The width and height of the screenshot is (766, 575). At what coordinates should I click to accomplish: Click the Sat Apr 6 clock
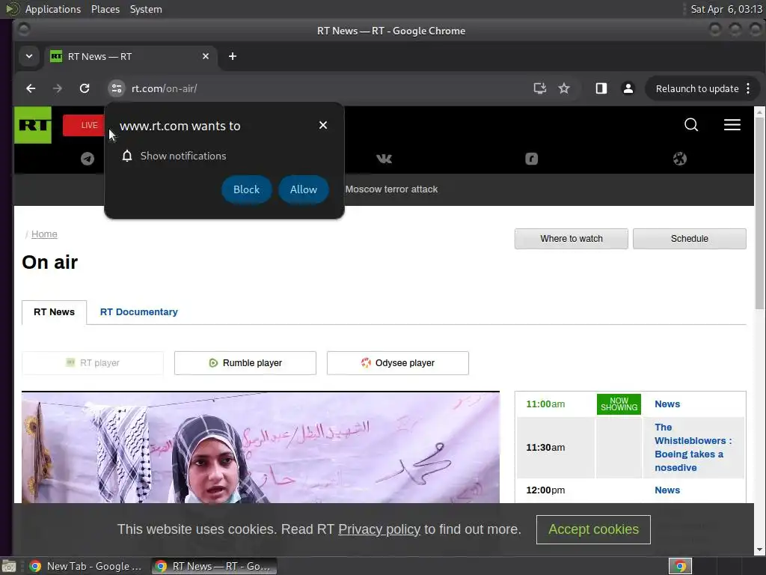pos(726,9)
